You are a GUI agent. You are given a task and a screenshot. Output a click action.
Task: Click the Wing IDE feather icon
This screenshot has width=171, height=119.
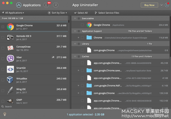coord(10,90)
